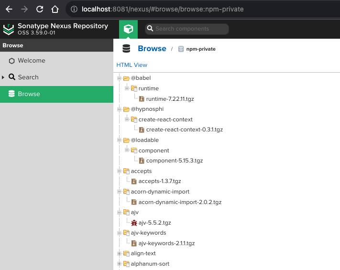Click the large database icon beside Browse heading

(x=126, y=48)
